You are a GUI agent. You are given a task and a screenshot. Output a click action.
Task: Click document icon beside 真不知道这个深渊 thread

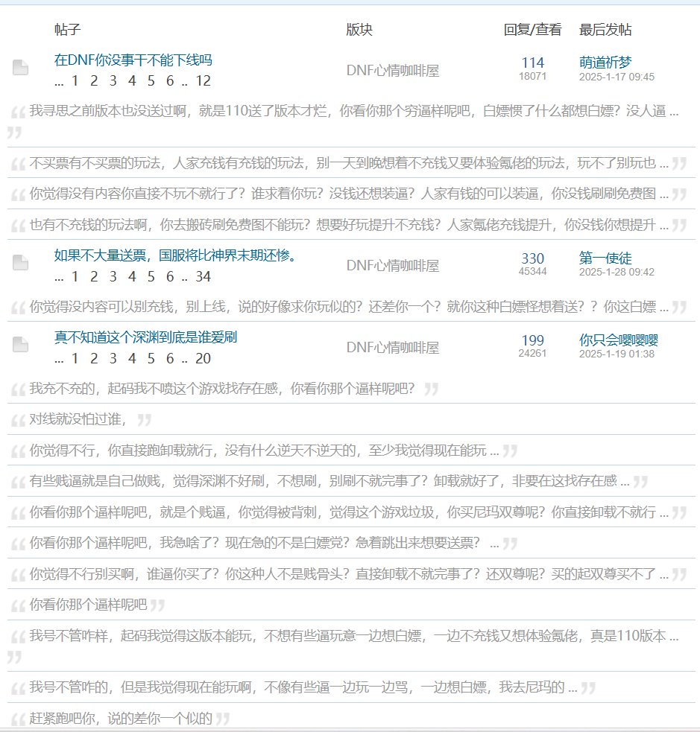coord(20,345)
